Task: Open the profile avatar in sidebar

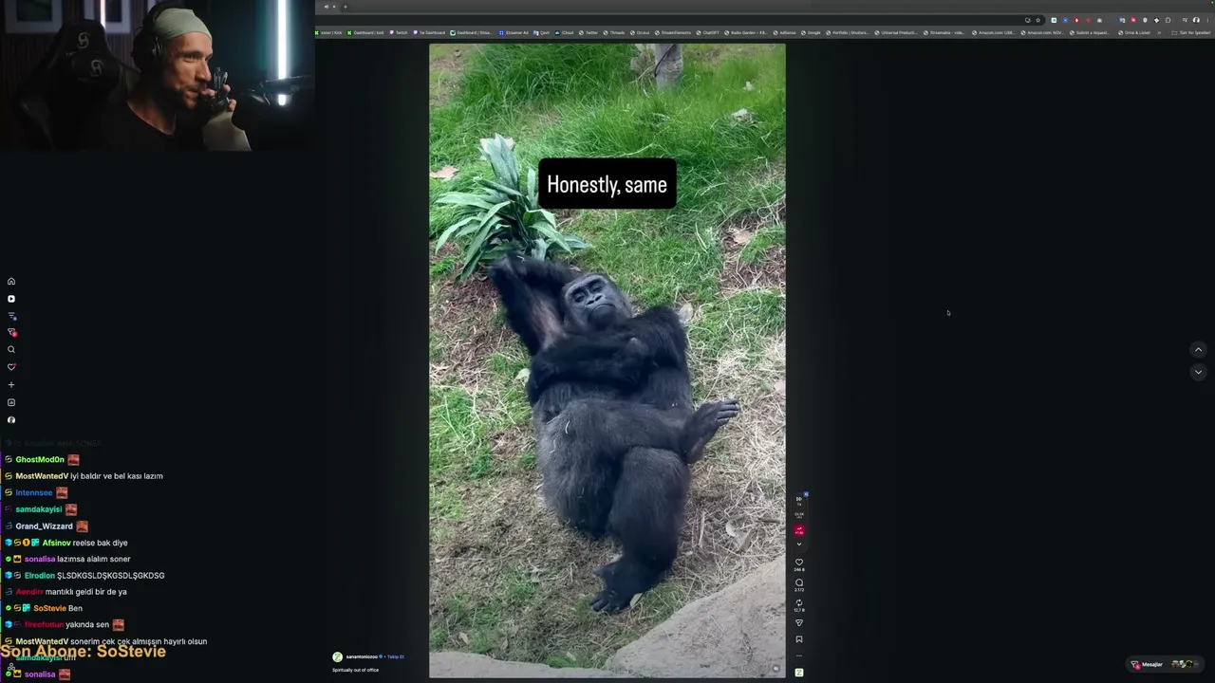Action: coord(11,420)
